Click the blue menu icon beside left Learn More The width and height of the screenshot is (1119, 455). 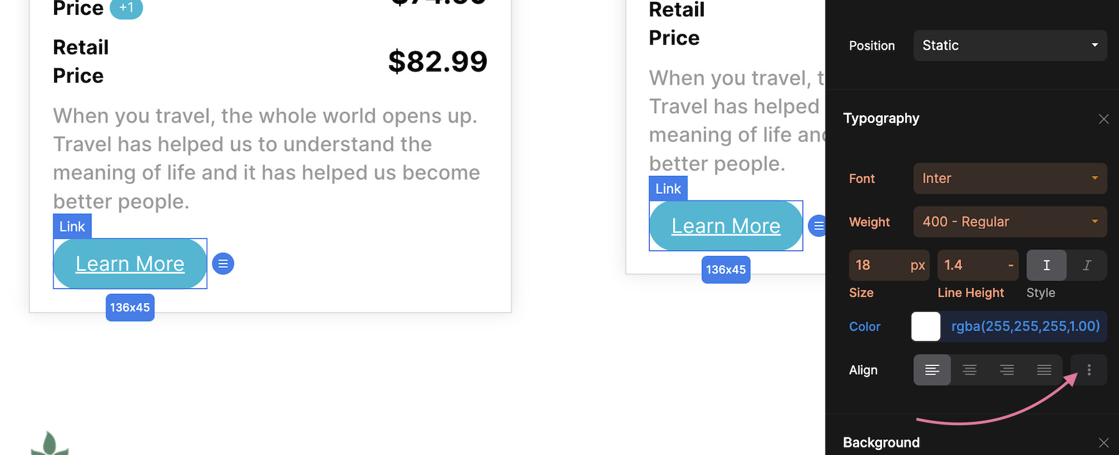pyautogui.click(x=223, y=264)
